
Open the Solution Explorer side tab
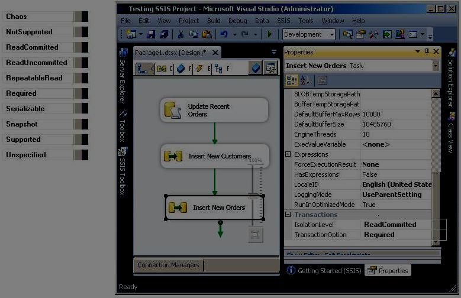coord(451,78)
